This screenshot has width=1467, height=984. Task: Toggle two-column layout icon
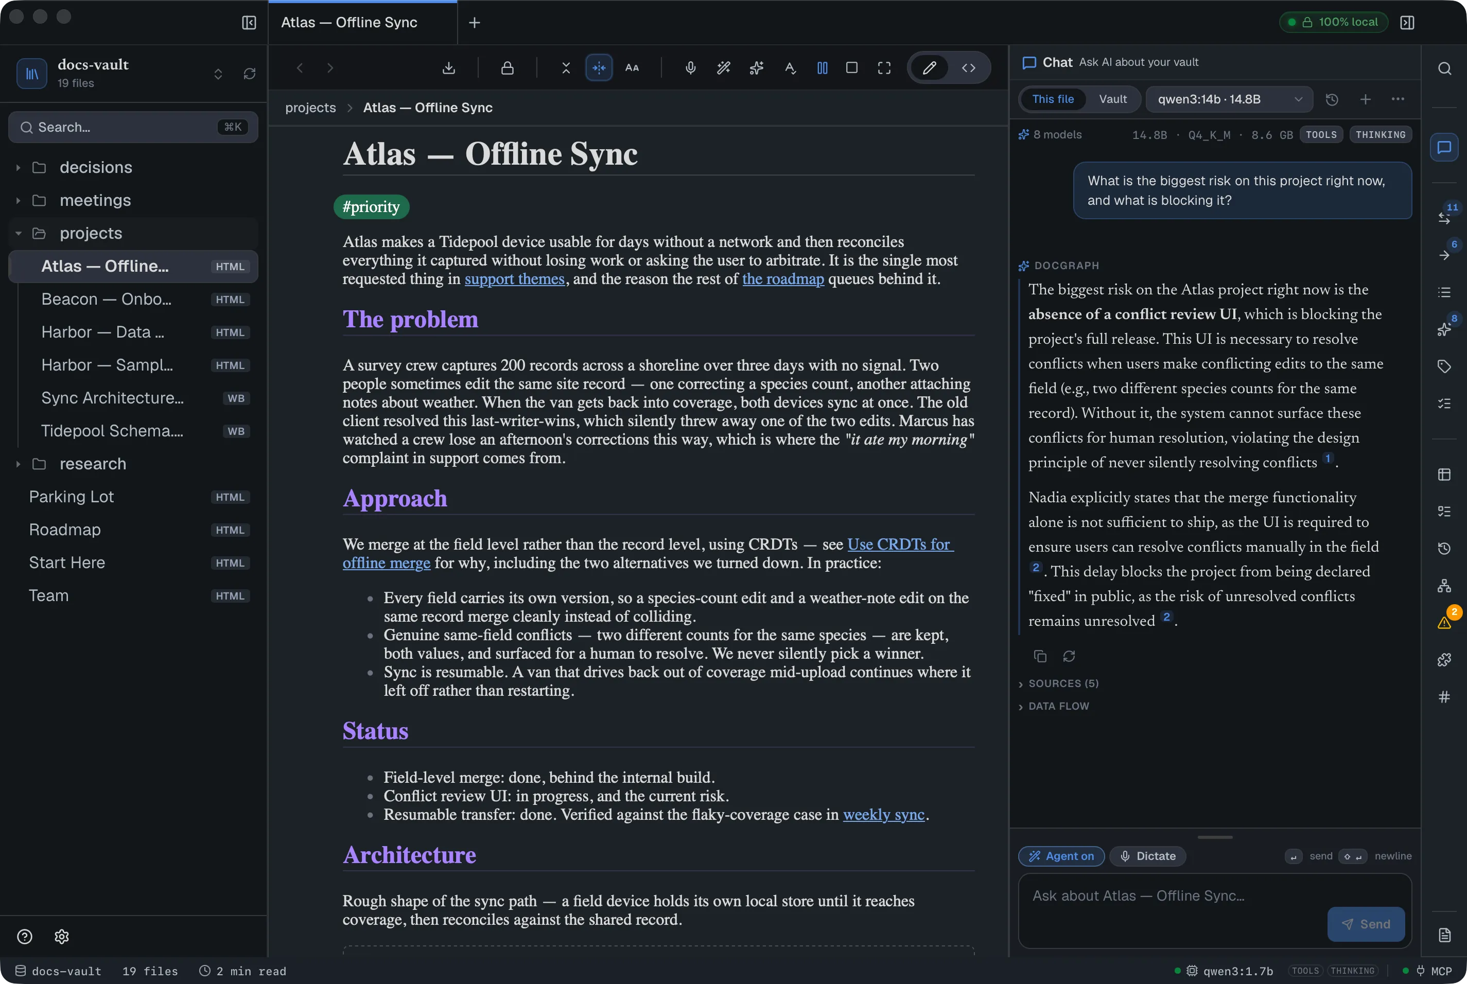pyautogui.click(x=823, y=68)
